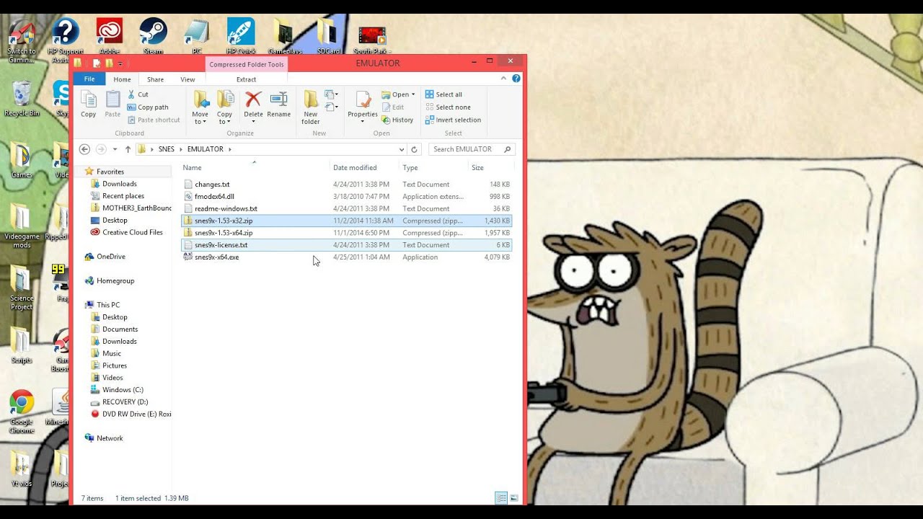Click the Copy path command

tap(148, 107)
